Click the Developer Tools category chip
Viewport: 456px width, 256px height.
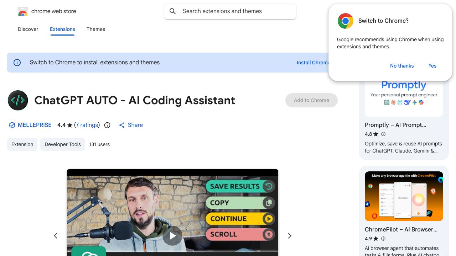point(63,144)
